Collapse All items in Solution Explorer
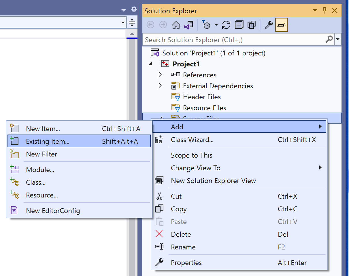This screenshot has width=349, height=276. coord(239,25)
